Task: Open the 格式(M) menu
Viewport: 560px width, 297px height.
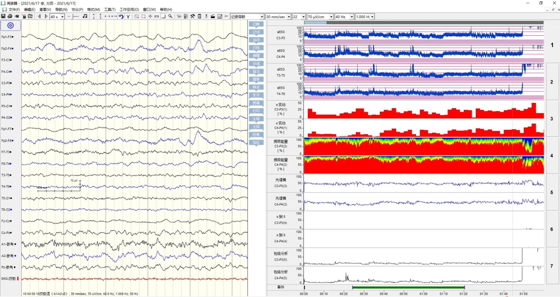Action: (x=93, y=10)
